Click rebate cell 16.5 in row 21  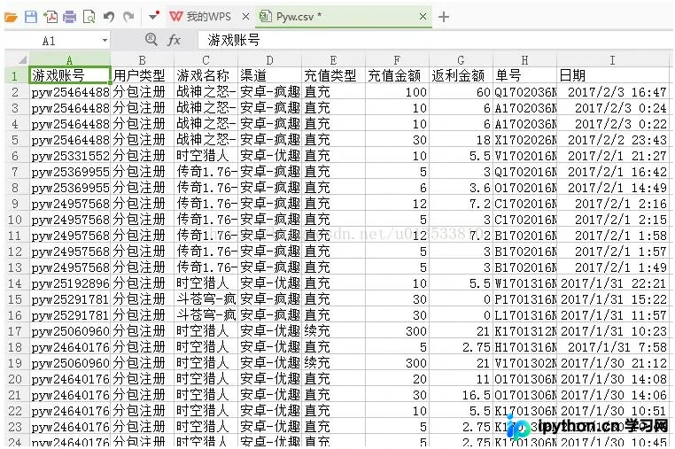[x=461, y=395]
